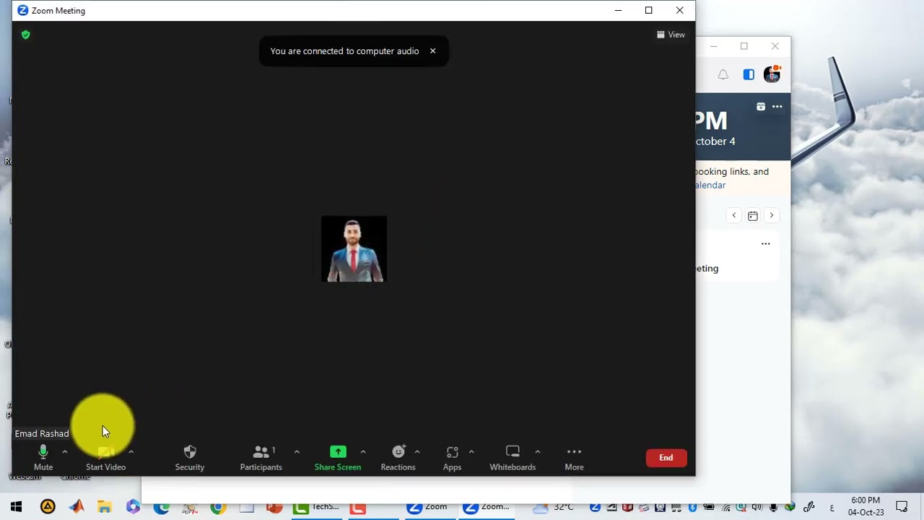
Task: Click the red End meeting button
Action: [x=666, y=458]
